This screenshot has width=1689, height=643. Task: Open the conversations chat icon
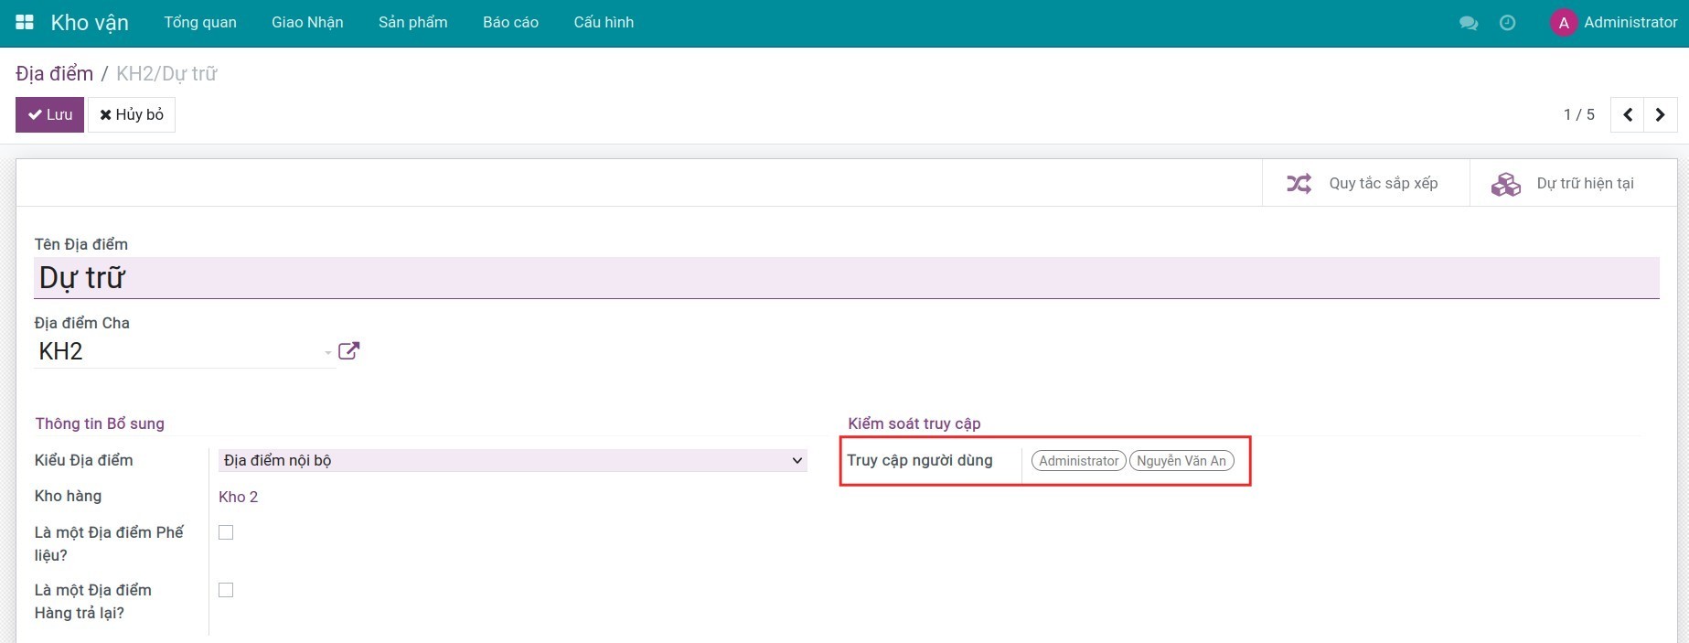click(1469, 23)
